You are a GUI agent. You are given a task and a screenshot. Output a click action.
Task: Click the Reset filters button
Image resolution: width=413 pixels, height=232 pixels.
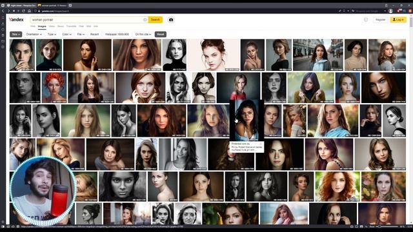161,34
